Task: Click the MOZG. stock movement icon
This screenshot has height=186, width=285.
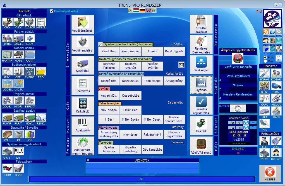Action: click(x=18, y=55)
